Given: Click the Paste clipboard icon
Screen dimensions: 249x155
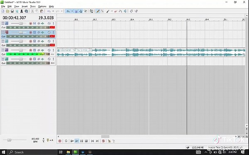Looking at the screenshot, I should click(x=41, y=11).
